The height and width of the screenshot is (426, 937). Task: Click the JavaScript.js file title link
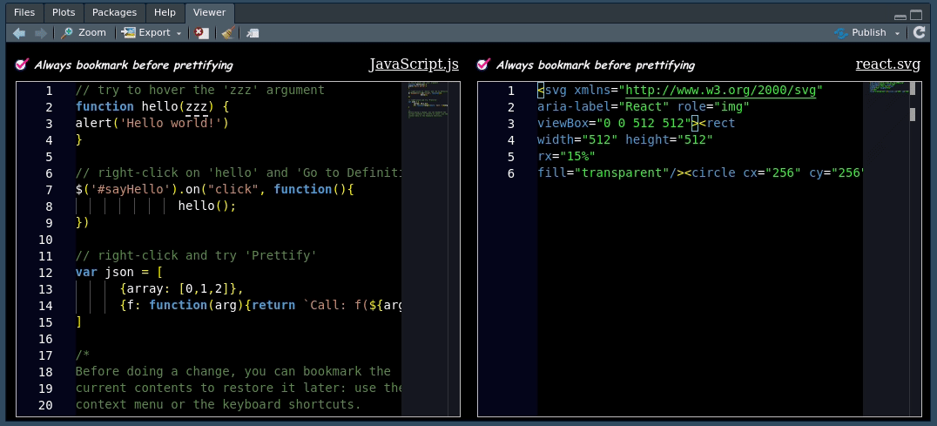(414, 64)
